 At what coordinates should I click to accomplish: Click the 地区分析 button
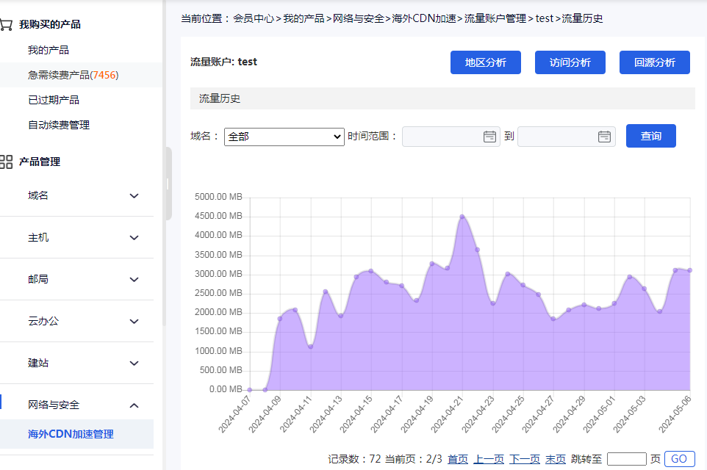(x=486, y=62)
